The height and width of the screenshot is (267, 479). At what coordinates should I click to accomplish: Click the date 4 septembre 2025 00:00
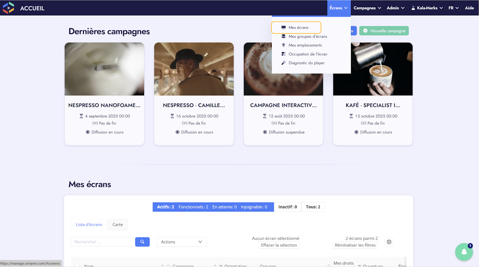click(107, 116)
